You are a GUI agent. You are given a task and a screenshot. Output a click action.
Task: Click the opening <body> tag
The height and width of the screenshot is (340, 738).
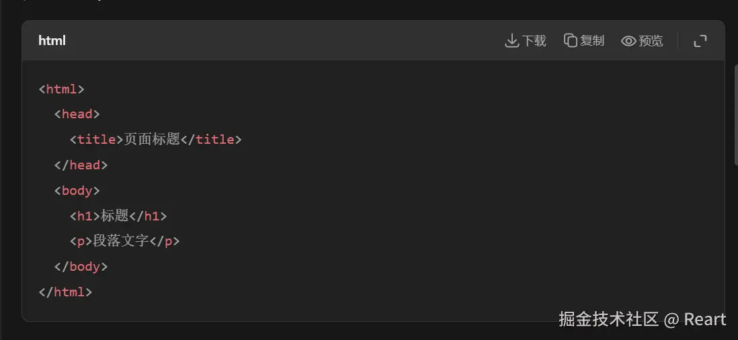(x=77, y=191)
